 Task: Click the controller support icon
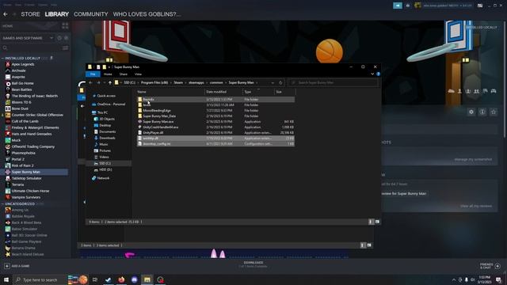click(x=494, y=92)
